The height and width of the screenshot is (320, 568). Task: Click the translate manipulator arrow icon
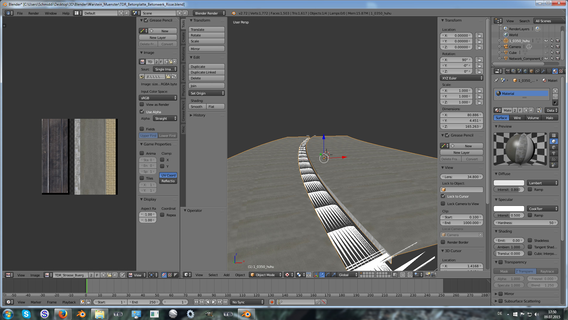[322, 275]
